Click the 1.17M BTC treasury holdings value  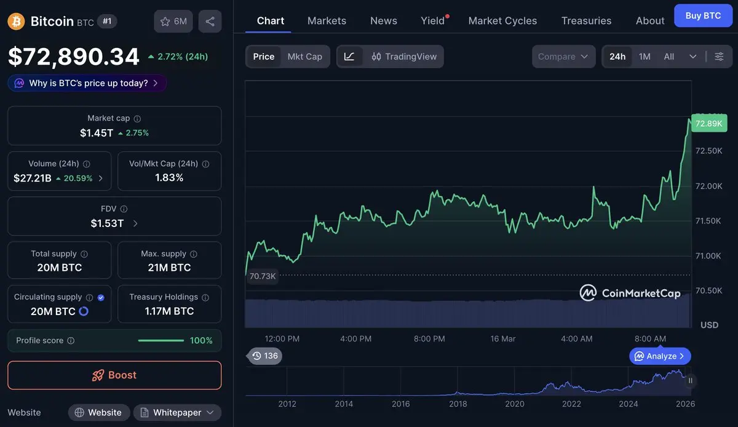[x=169, y=311]
